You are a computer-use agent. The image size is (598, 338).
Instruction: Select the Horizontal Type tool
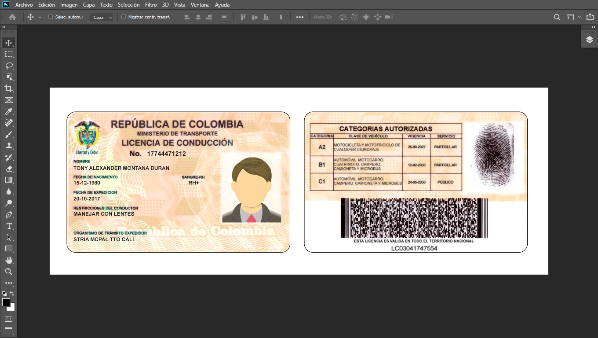click(x=9, y=226)
